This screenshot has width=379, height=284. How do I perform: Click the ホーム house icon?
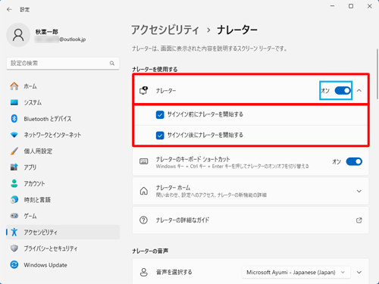14,86
